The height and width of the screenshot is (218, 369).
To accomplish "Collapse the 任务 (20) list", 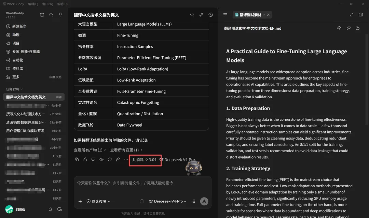I will tap(14, 89).
